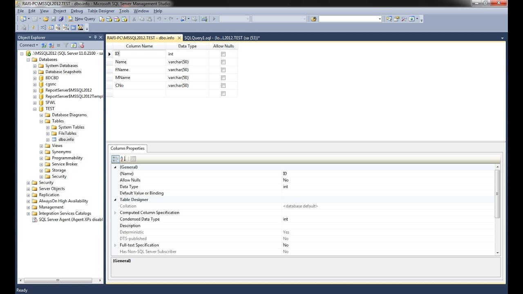Click the varchar(50) data type of CNo
523x294 pixels.
(x=187, y=86)
